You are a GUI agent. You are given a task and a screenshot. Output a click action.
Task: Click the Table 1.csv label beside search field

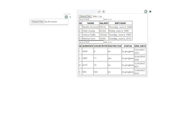108,19
